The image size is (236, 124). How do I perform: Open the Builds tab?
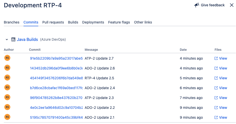[x=73, y=22]
